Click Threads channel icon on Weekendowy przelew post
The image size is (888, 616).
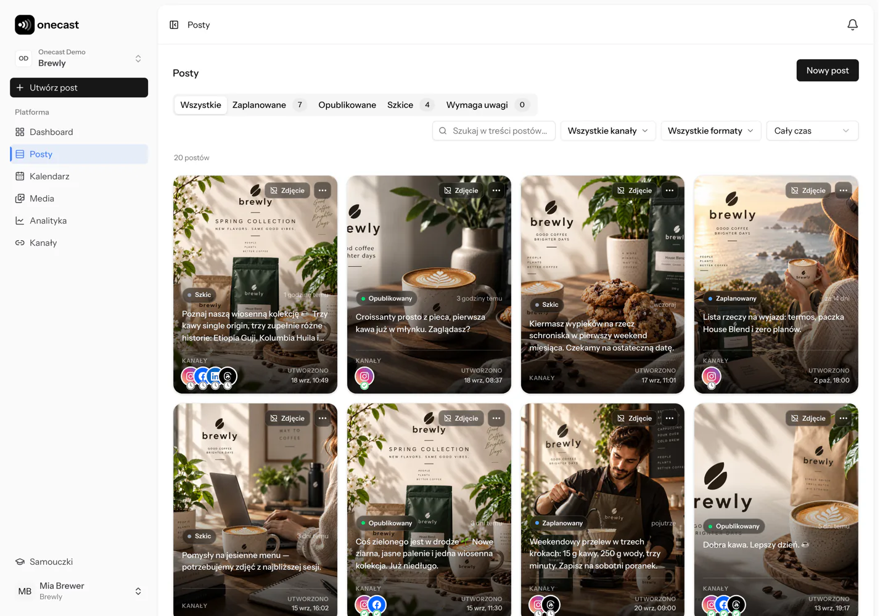[x=551, y=604]
